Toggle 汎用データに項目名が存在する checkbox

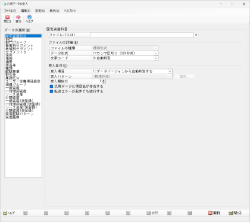(x=51, y=86)
